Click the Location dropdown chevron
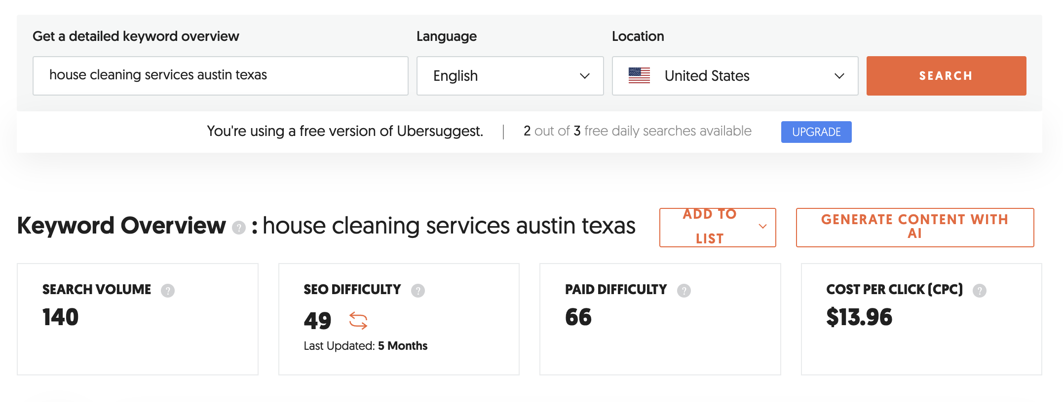This screenshot has width=1063, height=402. [x=839, y=76]
